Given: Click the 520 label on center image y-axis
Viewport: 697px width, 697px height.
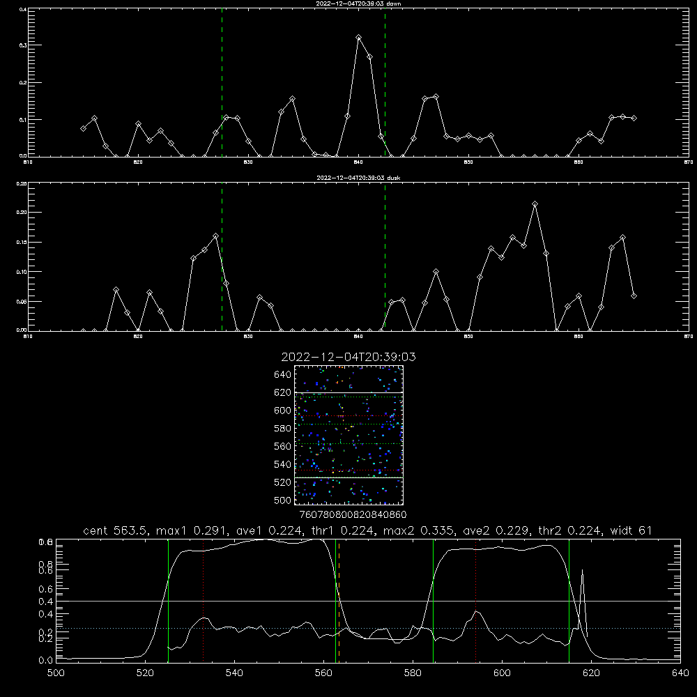Looking at the screenshot, I should (283, 482).
